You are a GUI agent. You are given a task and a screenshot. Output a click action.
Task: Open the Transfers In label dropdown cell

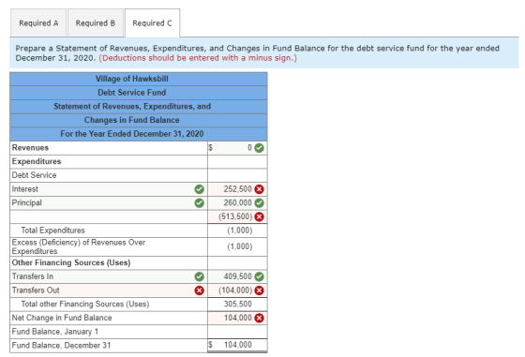coord(109,276)
